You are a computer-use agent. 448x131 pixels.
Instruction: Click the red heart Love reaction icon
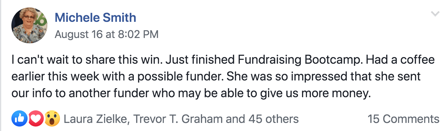(x=36, y=119)
